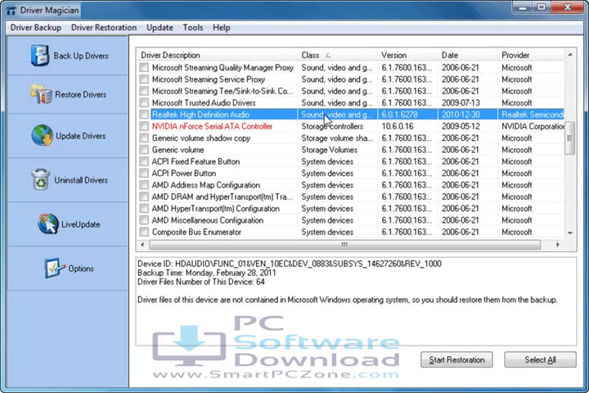
Task: Check ACPI Fixed Feature Button checkbox
Action: tap(144, 161)
